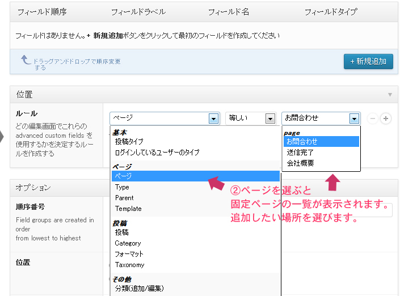The height and width of the screenshot is (296, 400).
Task: Collapse the 位置 panel with triangle
Action: click(390, 95)
